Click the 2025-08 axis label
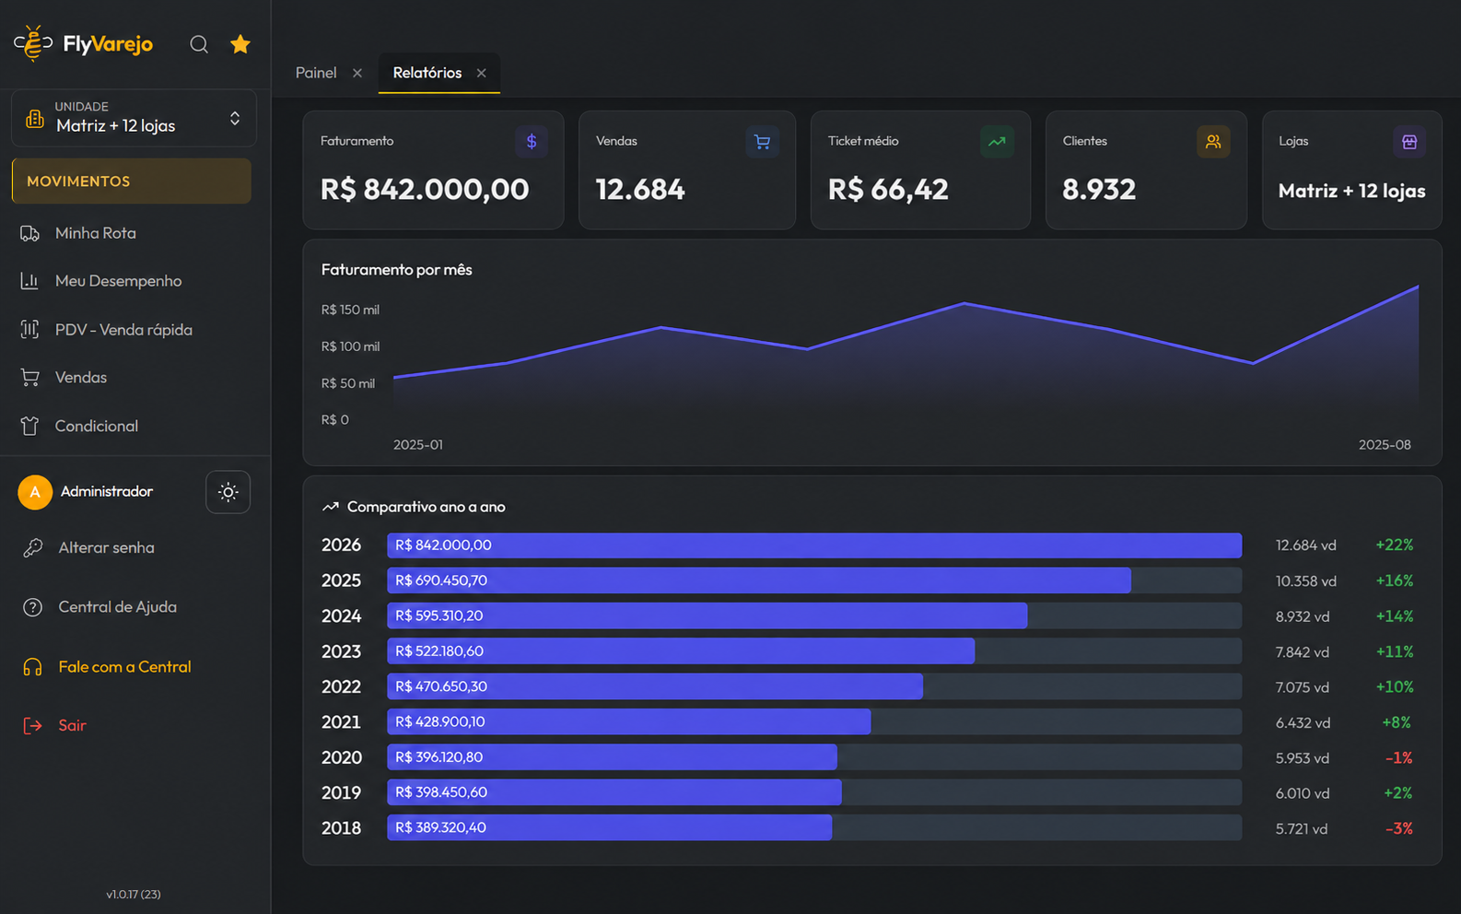 pos(1385,445)
